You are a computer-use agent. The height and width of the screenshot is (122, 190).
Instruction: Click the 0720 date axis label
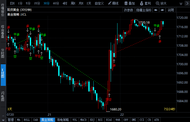(x=10, y=115)
